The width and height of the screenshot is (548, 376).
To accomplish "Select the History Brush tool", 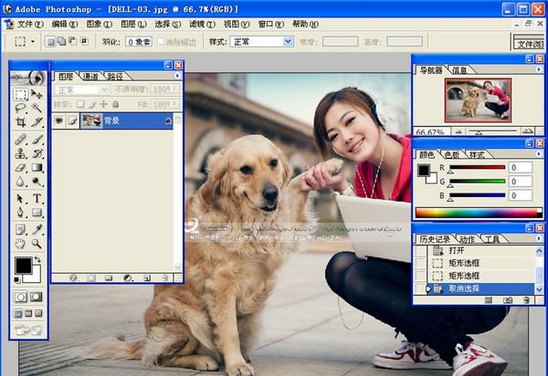I will (37, 153).
